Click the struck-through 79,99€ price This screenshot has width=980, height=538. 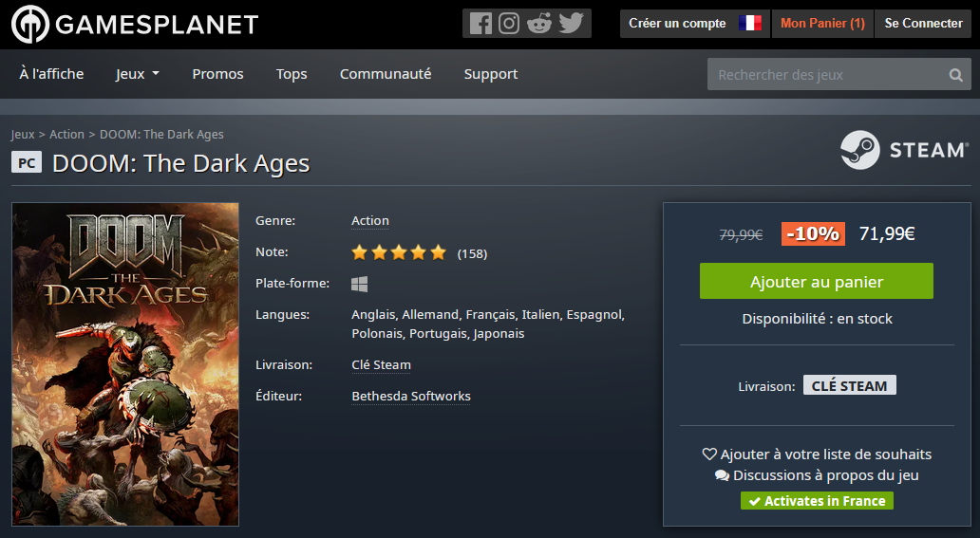point(742,235)
